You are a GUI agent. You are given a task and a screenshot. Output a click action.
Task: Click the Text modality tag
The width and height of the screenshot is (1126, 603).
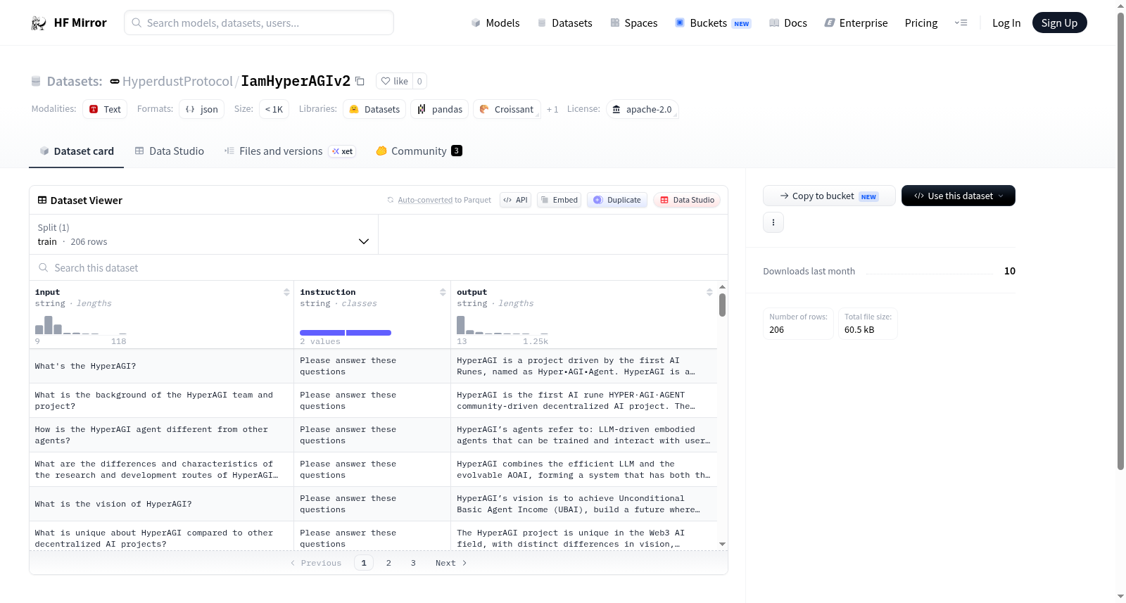105,109
